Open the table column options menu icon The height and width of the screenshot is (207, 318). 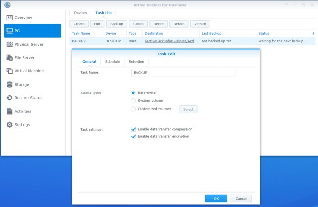[313, 33]
